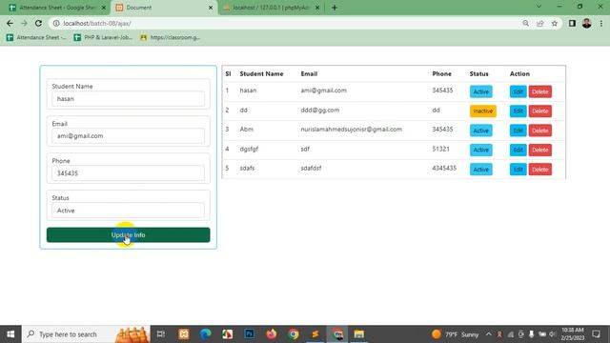Select email nurislamahmedsujonisr@gmail.com
Viewport: 610px width, 343px height.
tap(352, 130)
